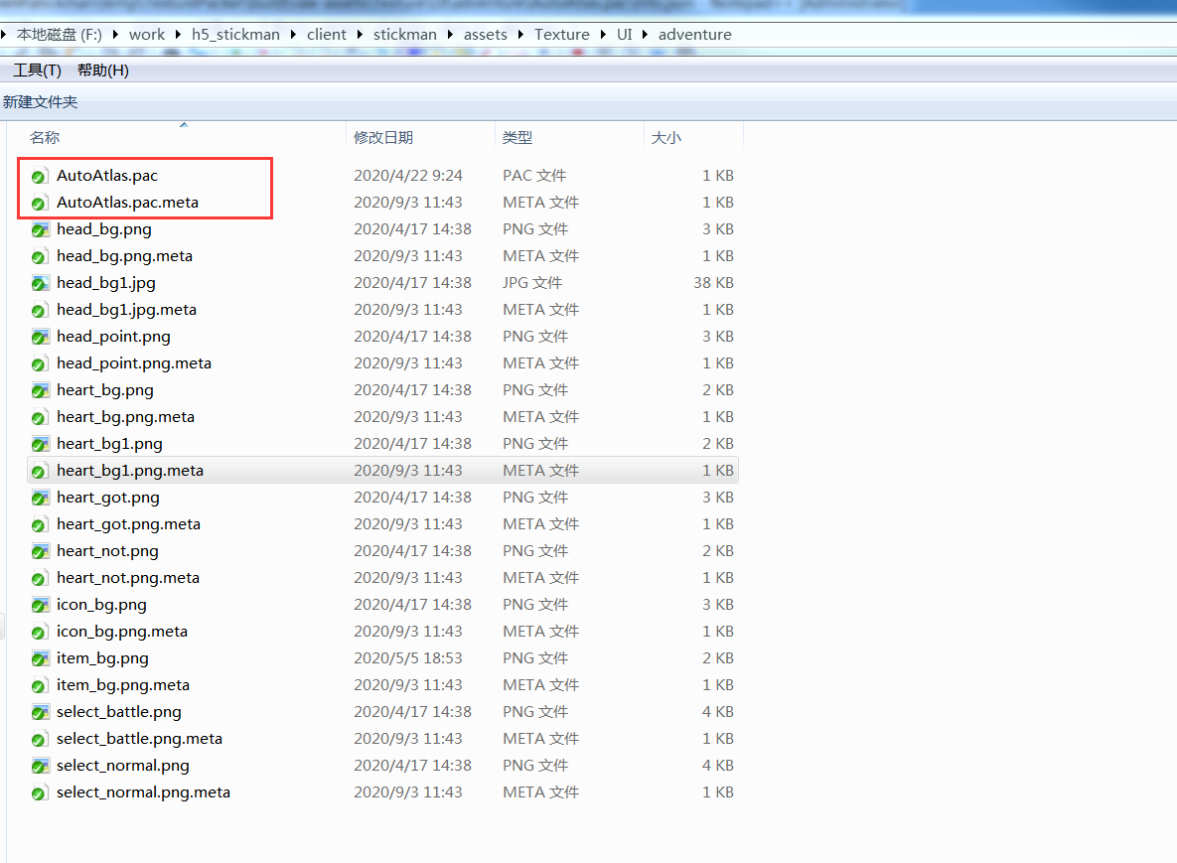This screenshot has height=863, width=1177.
Task: Select the head_point.png image icon
Action: coord(40,337)
